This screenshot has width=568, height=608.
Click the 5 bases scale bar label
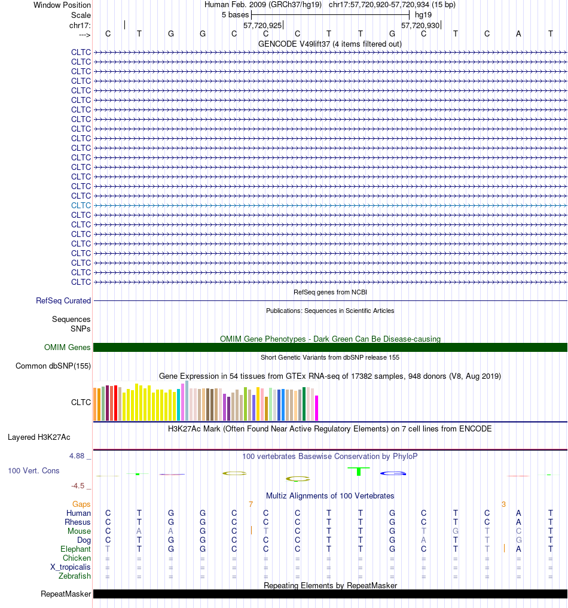[x=235, y=15]
